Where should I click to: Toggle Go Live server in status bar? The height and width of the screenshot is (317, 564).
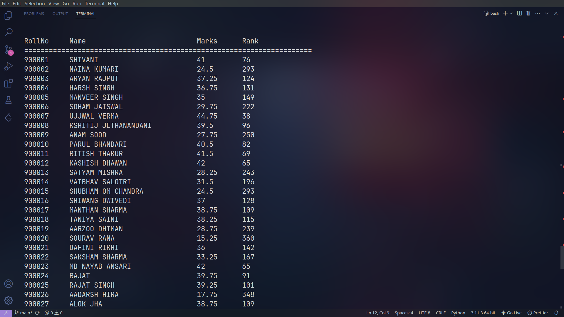point(511,313)
